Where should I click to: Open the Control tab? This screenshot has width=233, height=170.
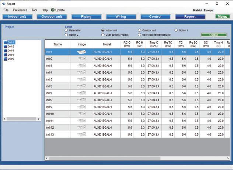coord(156,17)
